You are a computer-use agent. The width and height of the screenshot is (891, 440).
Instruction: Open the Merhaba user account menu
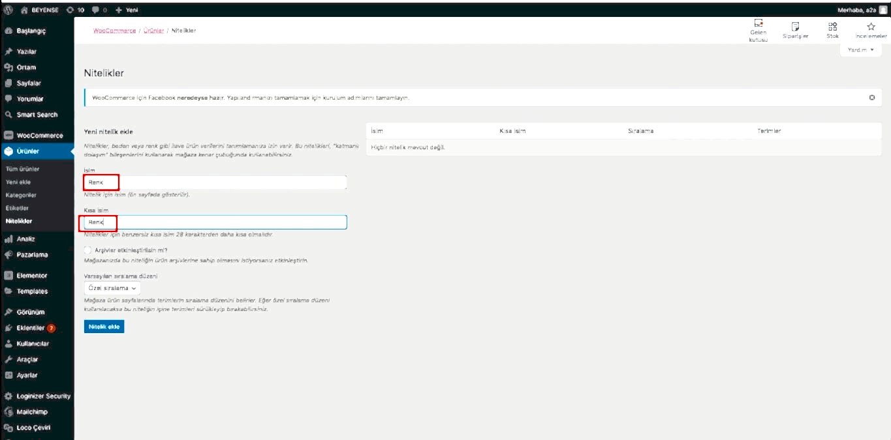(862, 10)
